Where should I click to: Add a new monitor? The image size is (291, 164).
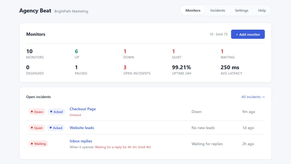pos(248,34)
